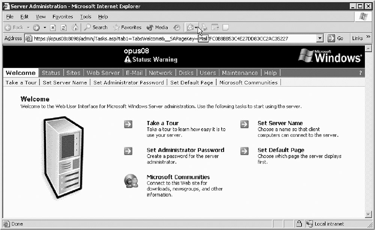Expand the Address bar dropdown
This screenshot has height=230, width=375.
point(320,38)
